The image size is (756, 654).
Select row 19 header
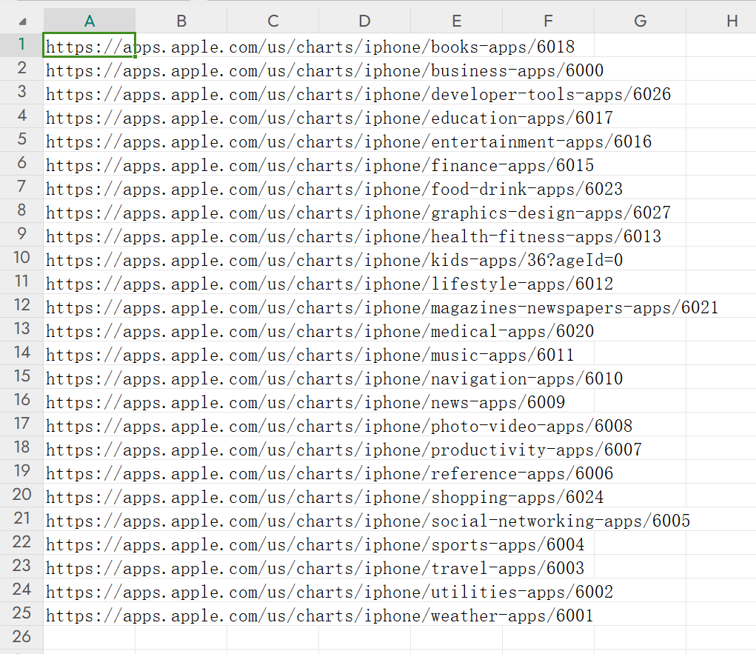click(21, 471)
